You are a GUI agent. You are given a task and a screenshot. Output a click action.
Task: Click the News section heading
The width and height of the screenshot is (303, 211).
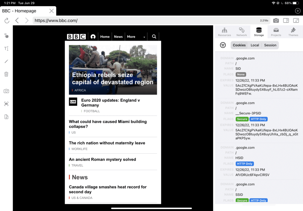coord(80,177)
